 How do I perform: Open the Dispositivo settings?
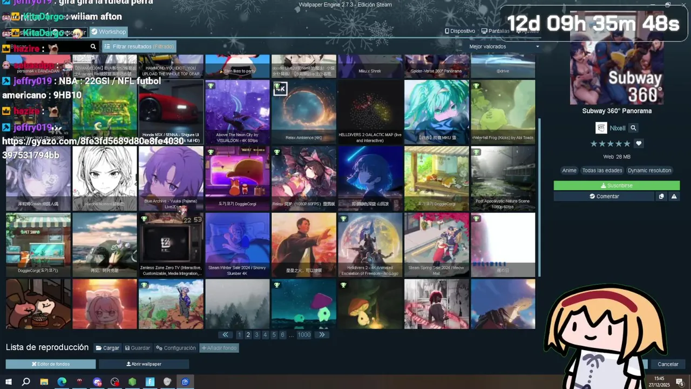click(460, 31)
